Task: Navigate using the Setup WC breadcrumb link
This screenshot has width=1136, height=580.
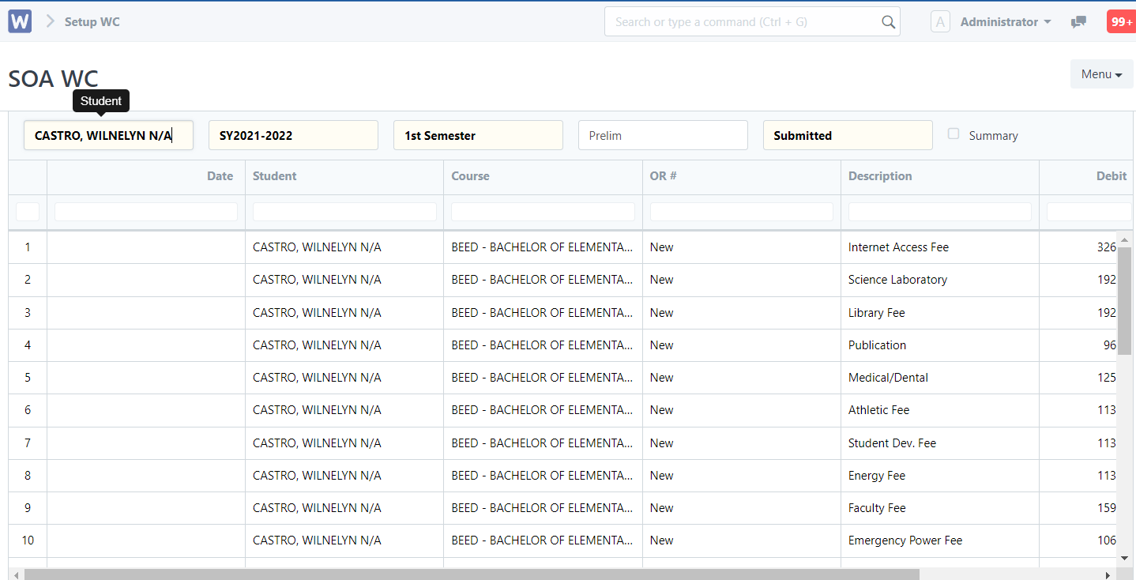Action: 92,21
